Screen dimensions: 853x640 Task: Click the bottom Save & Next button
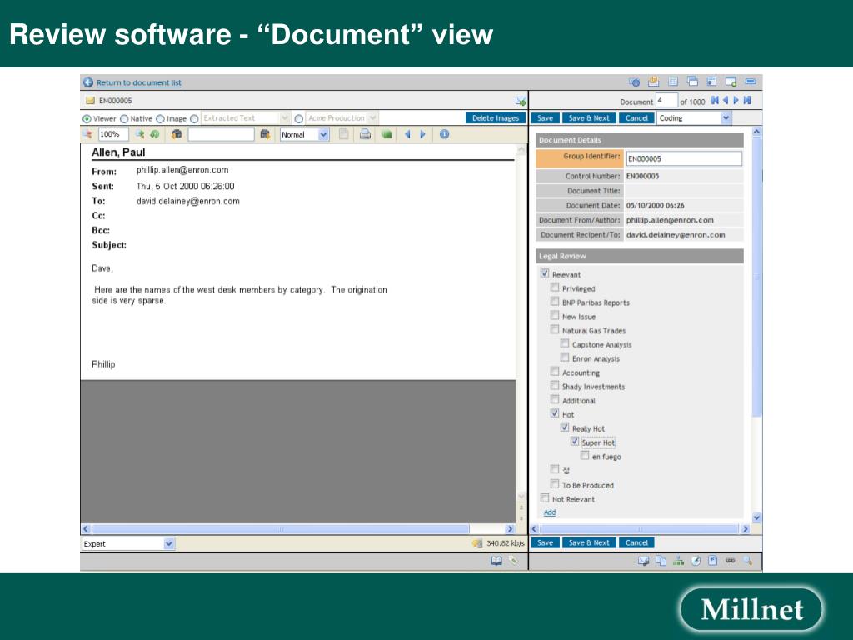pos(589,542)
